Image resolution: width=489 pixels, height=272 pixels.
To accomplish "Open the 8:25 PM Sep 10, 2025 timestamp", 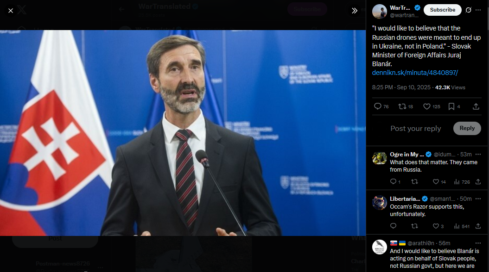I will point(401,87).
